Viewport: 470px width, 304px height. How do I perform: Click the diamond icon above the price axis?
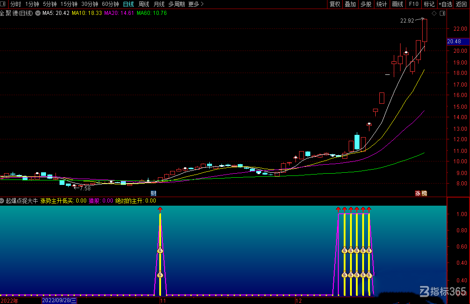(434, 13)
